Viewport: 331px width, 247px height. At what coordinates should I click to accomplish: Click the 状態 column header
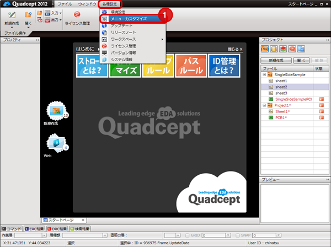(321, 68)
